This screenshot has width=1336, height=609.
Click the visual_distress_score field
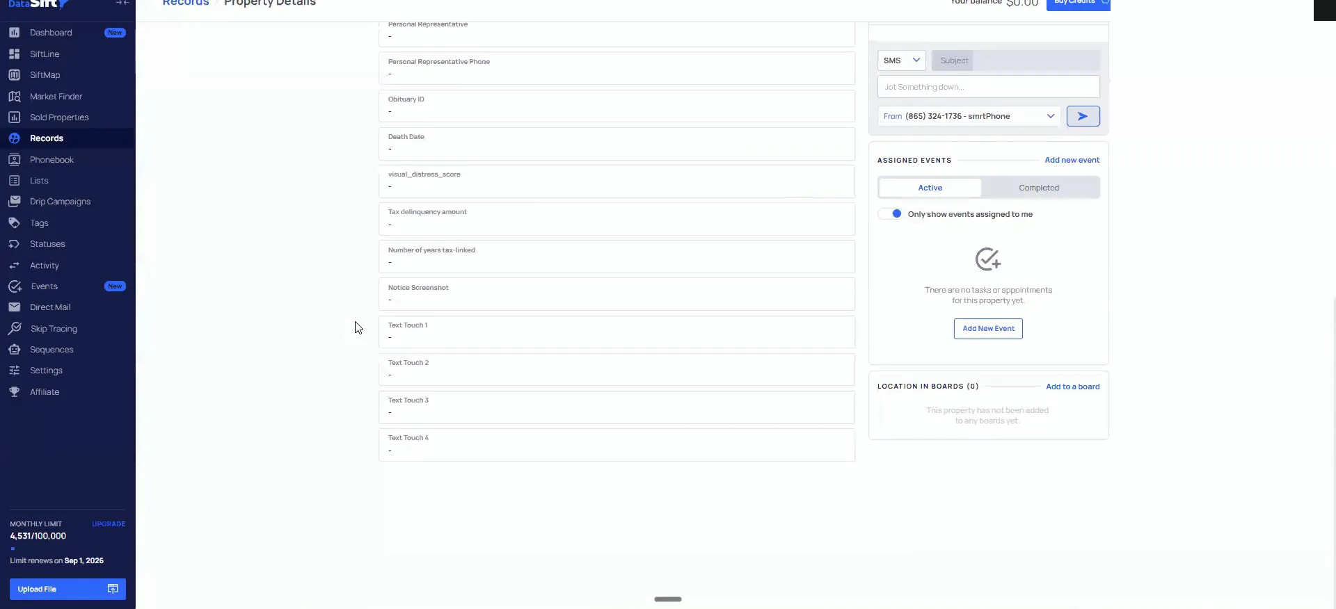pos(617,181)
